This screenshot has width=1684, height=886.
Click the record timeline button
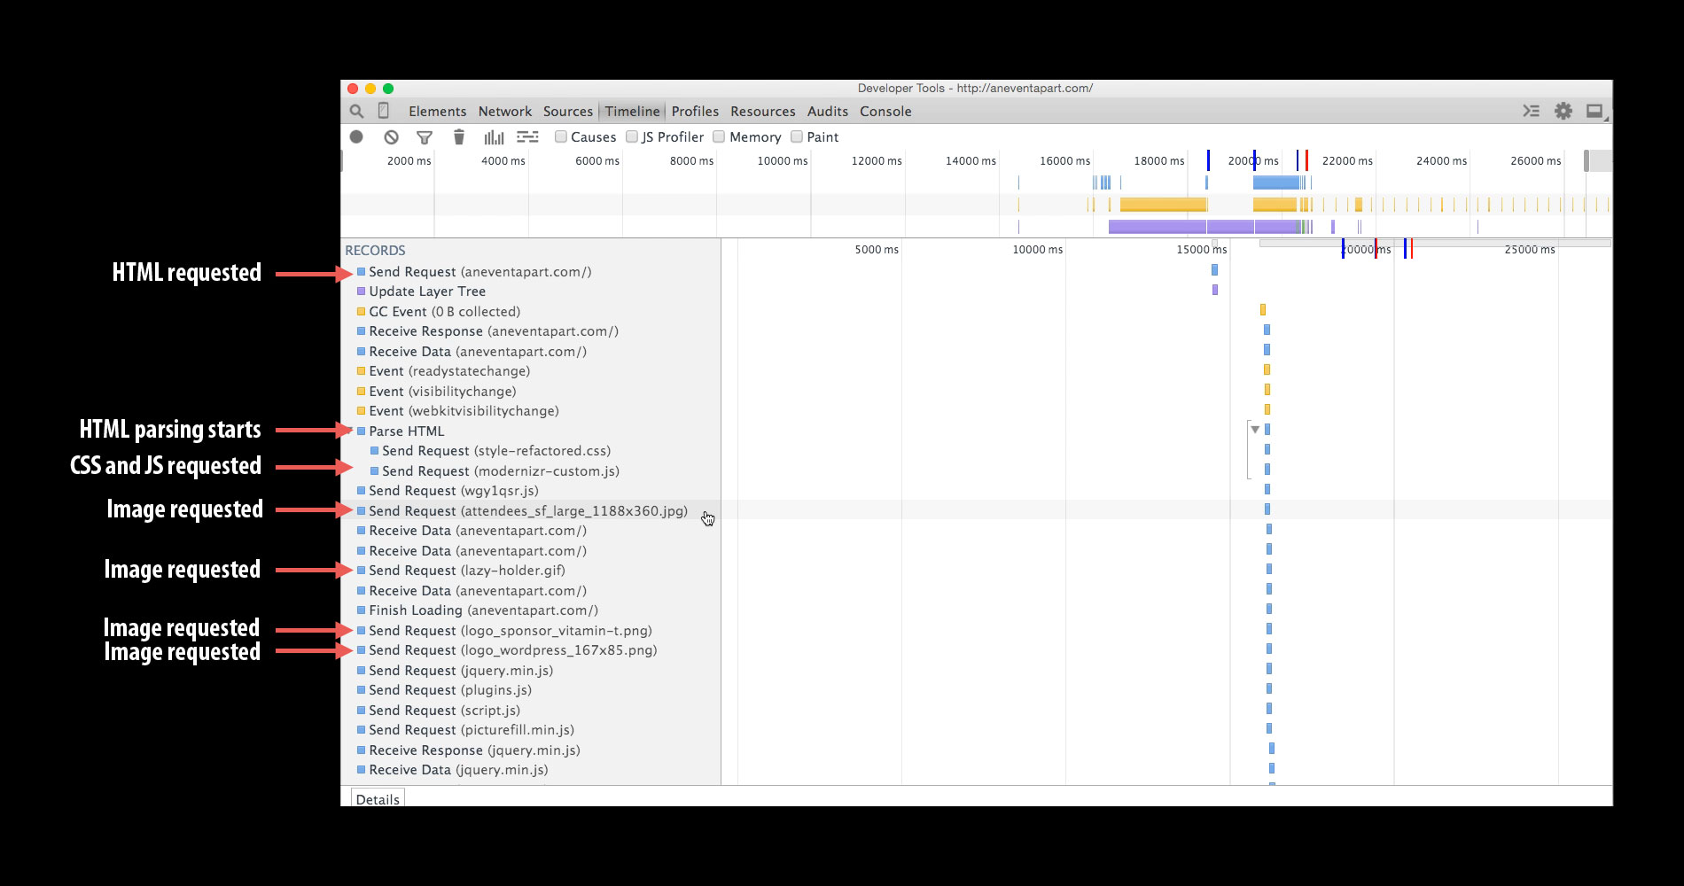coord(356,136)
